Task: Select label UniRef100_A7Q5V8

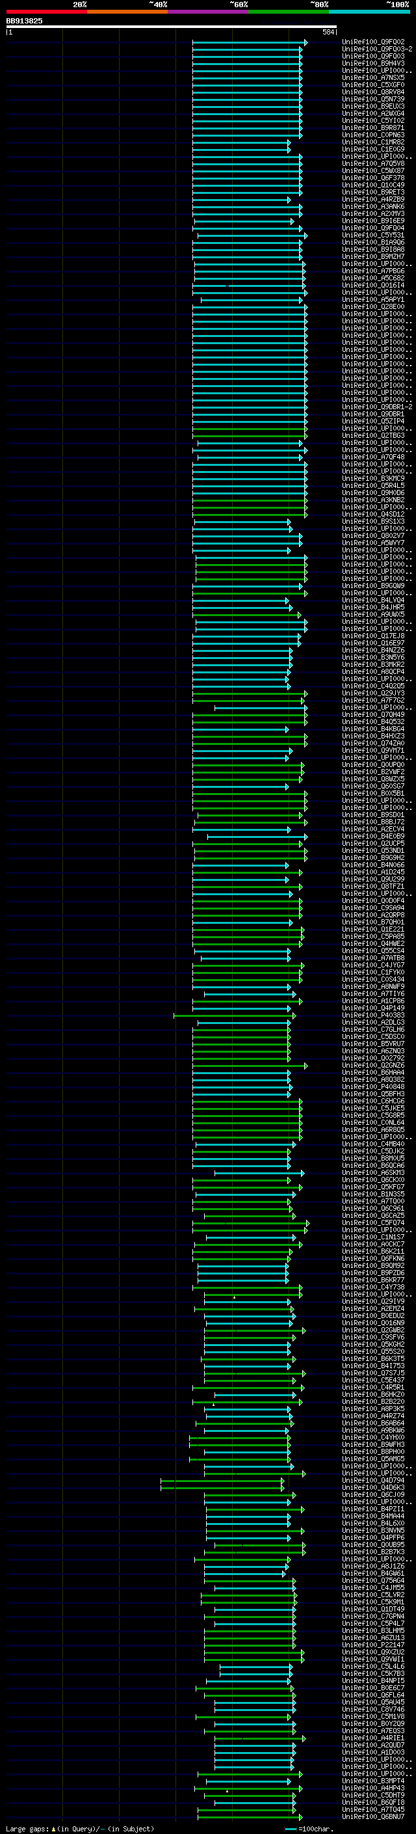Action: (x=373, y=164)
